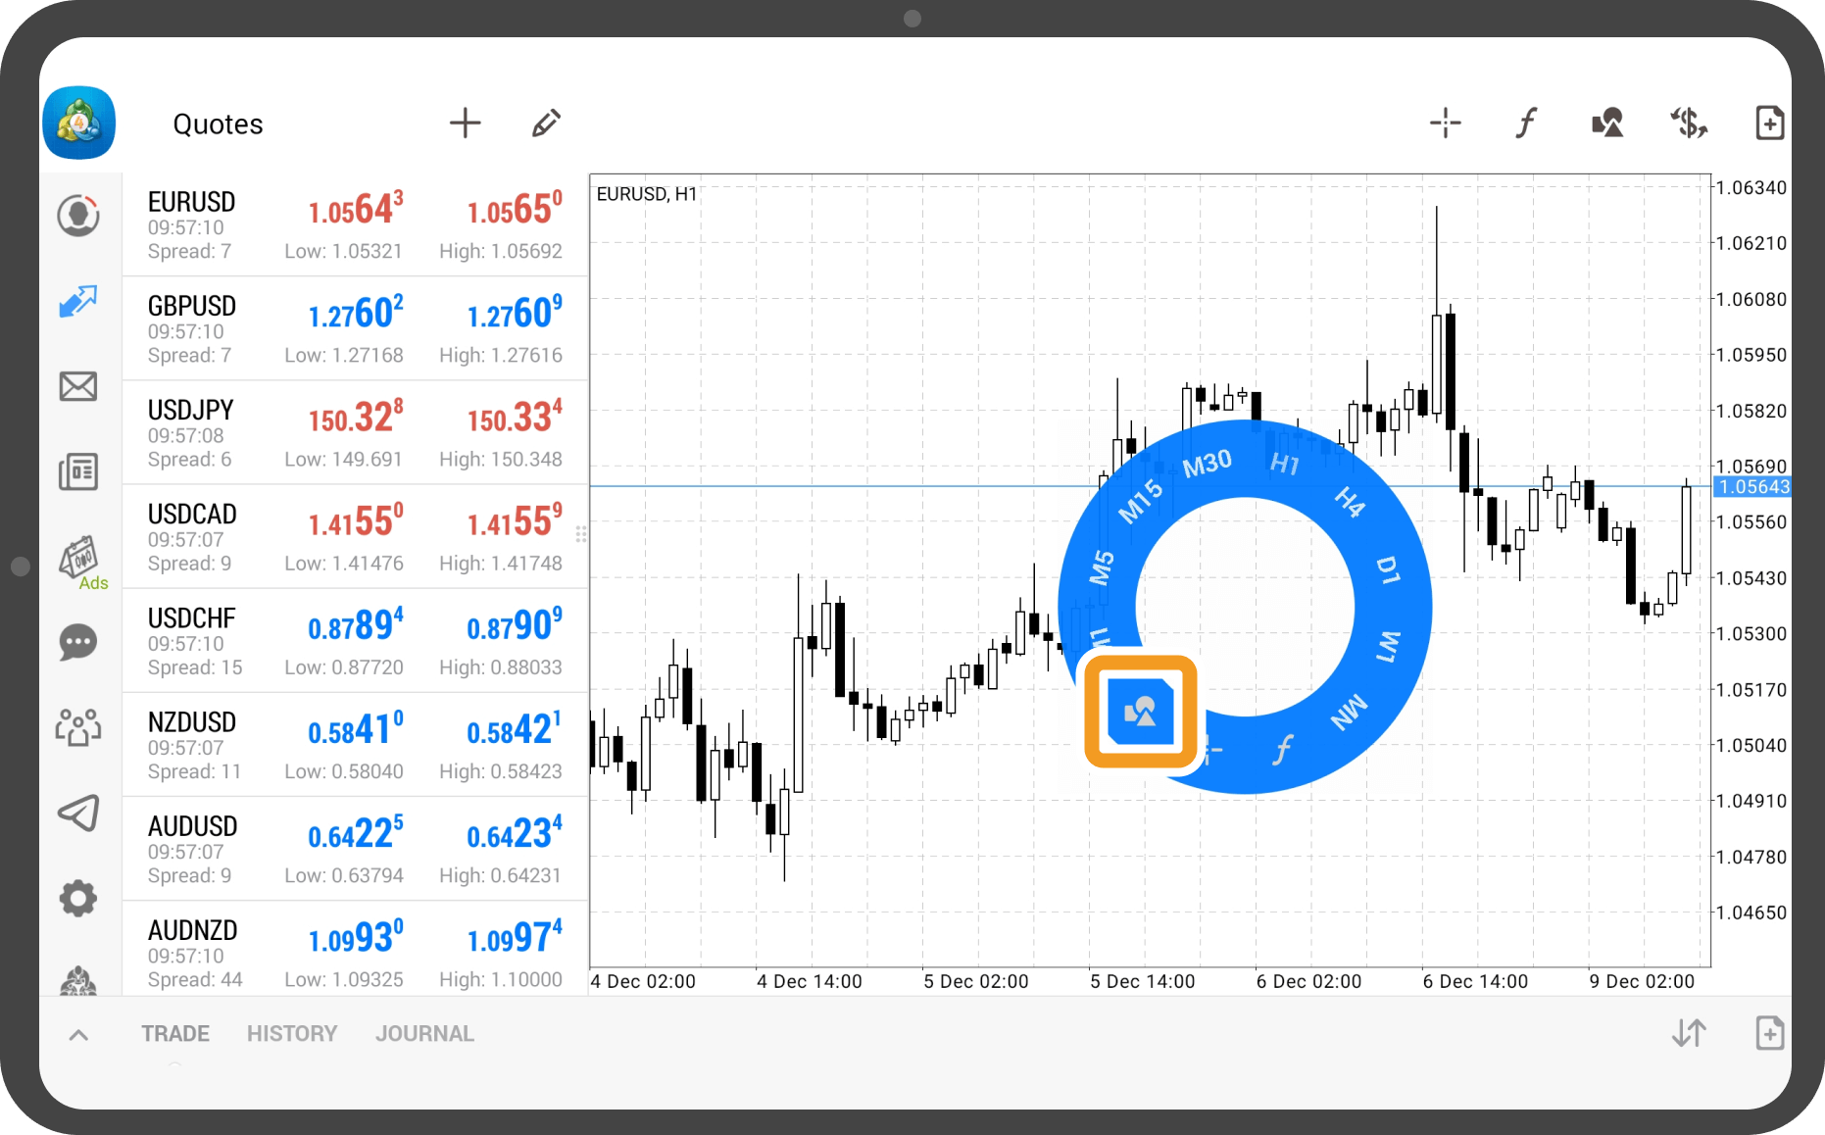This screenshot has height=1135, width=1825.
Task: Choose D1 timeframe in radial menu
Action: [1388, 569]
